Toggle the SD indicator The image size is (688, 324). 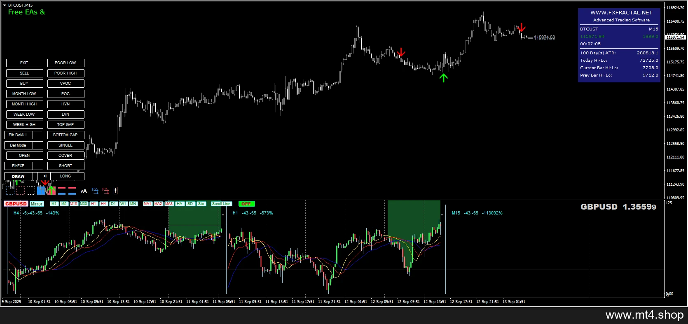point(190,204)
